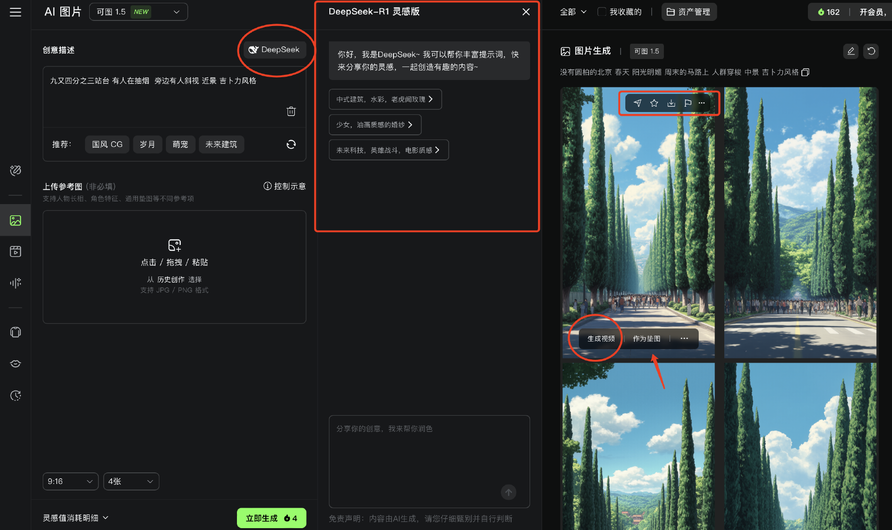
Task: Edit the generation with pencil icon
Action: 851,51
